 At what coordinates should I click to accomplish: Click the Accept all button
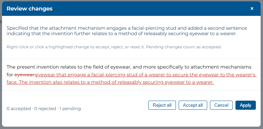(x=193, y=105)
